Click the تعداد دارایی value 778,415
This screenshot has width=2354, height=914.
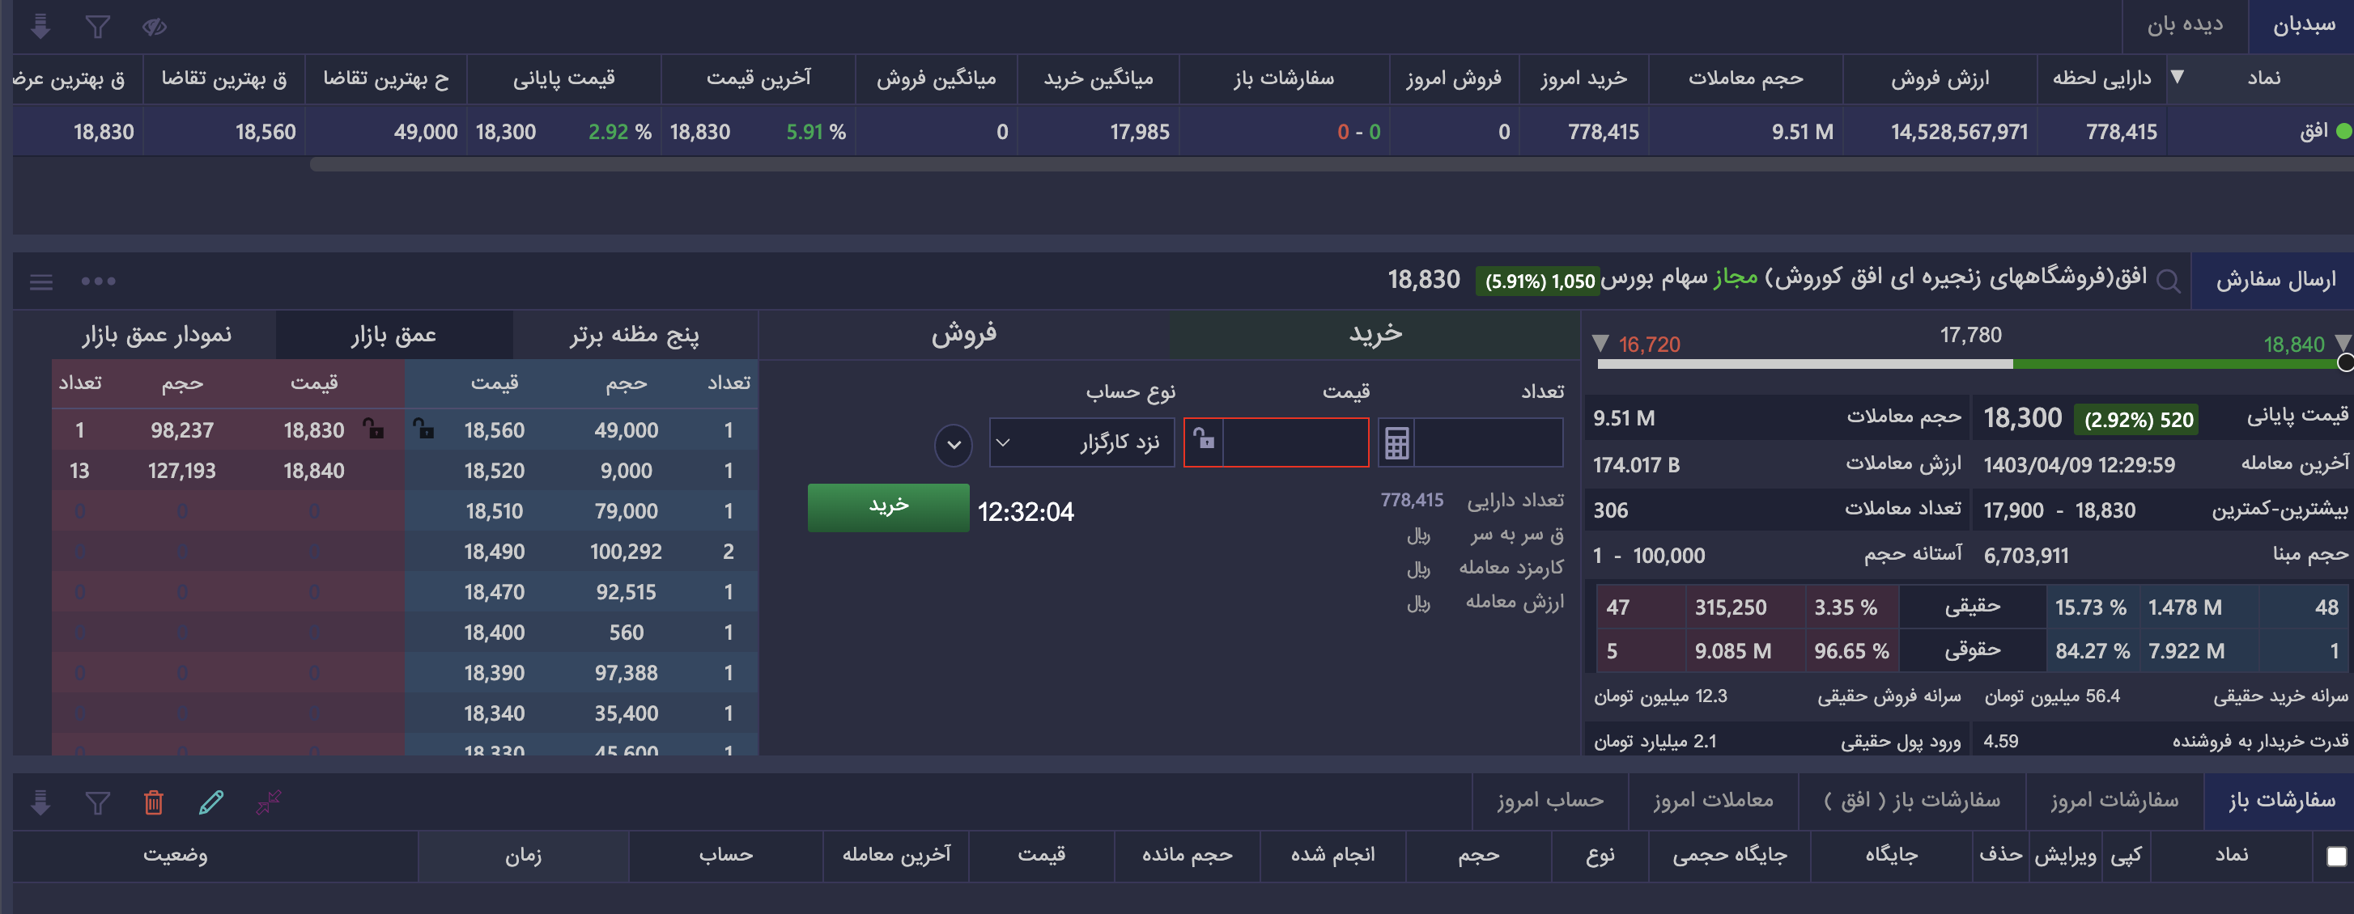click(1412, 501)
